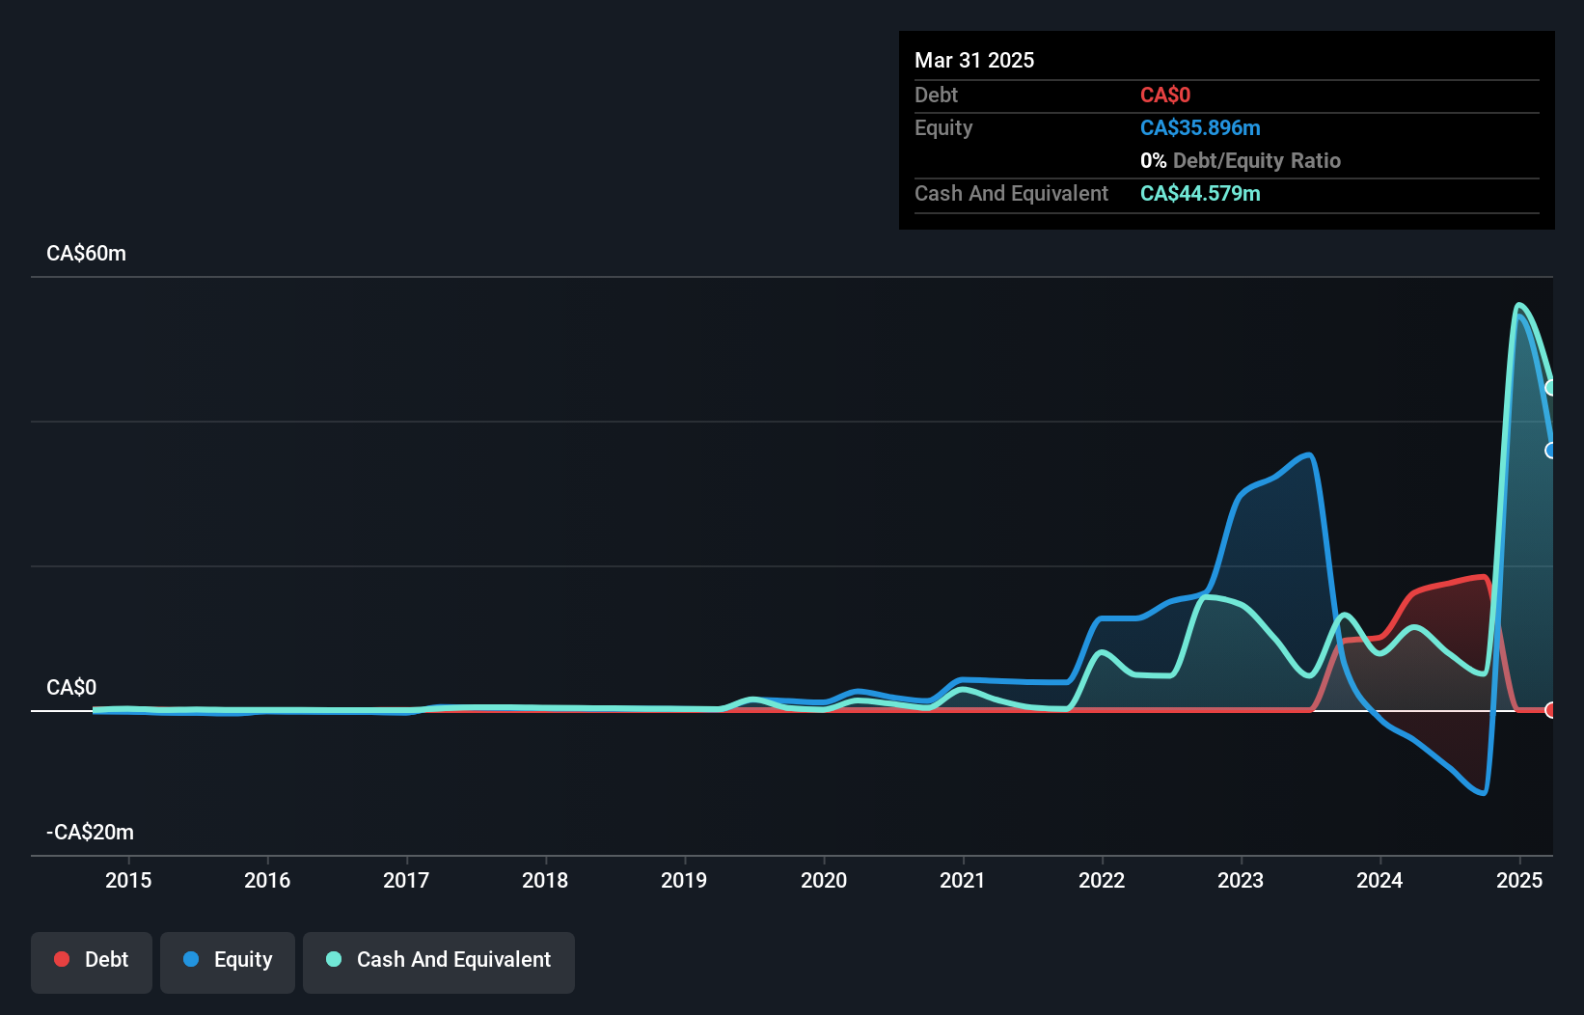This screenshot has height=1015, width=1584.
Task: Click the blue Equity endpoint marker
Action: pos(1551,451)
